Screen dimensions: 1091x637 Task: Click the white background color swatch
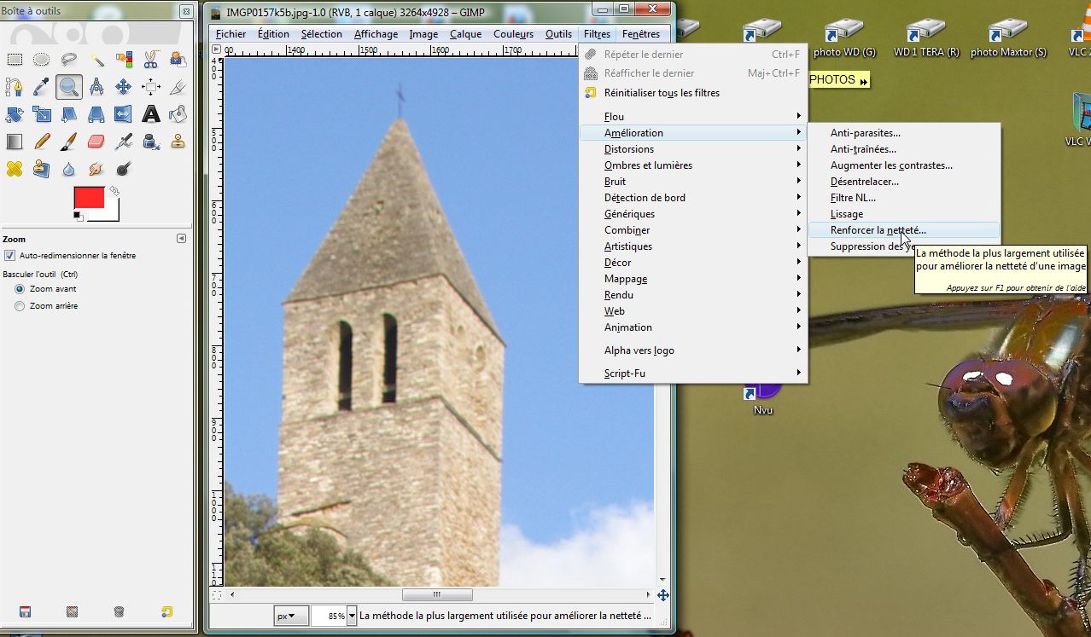click(113, 214)
